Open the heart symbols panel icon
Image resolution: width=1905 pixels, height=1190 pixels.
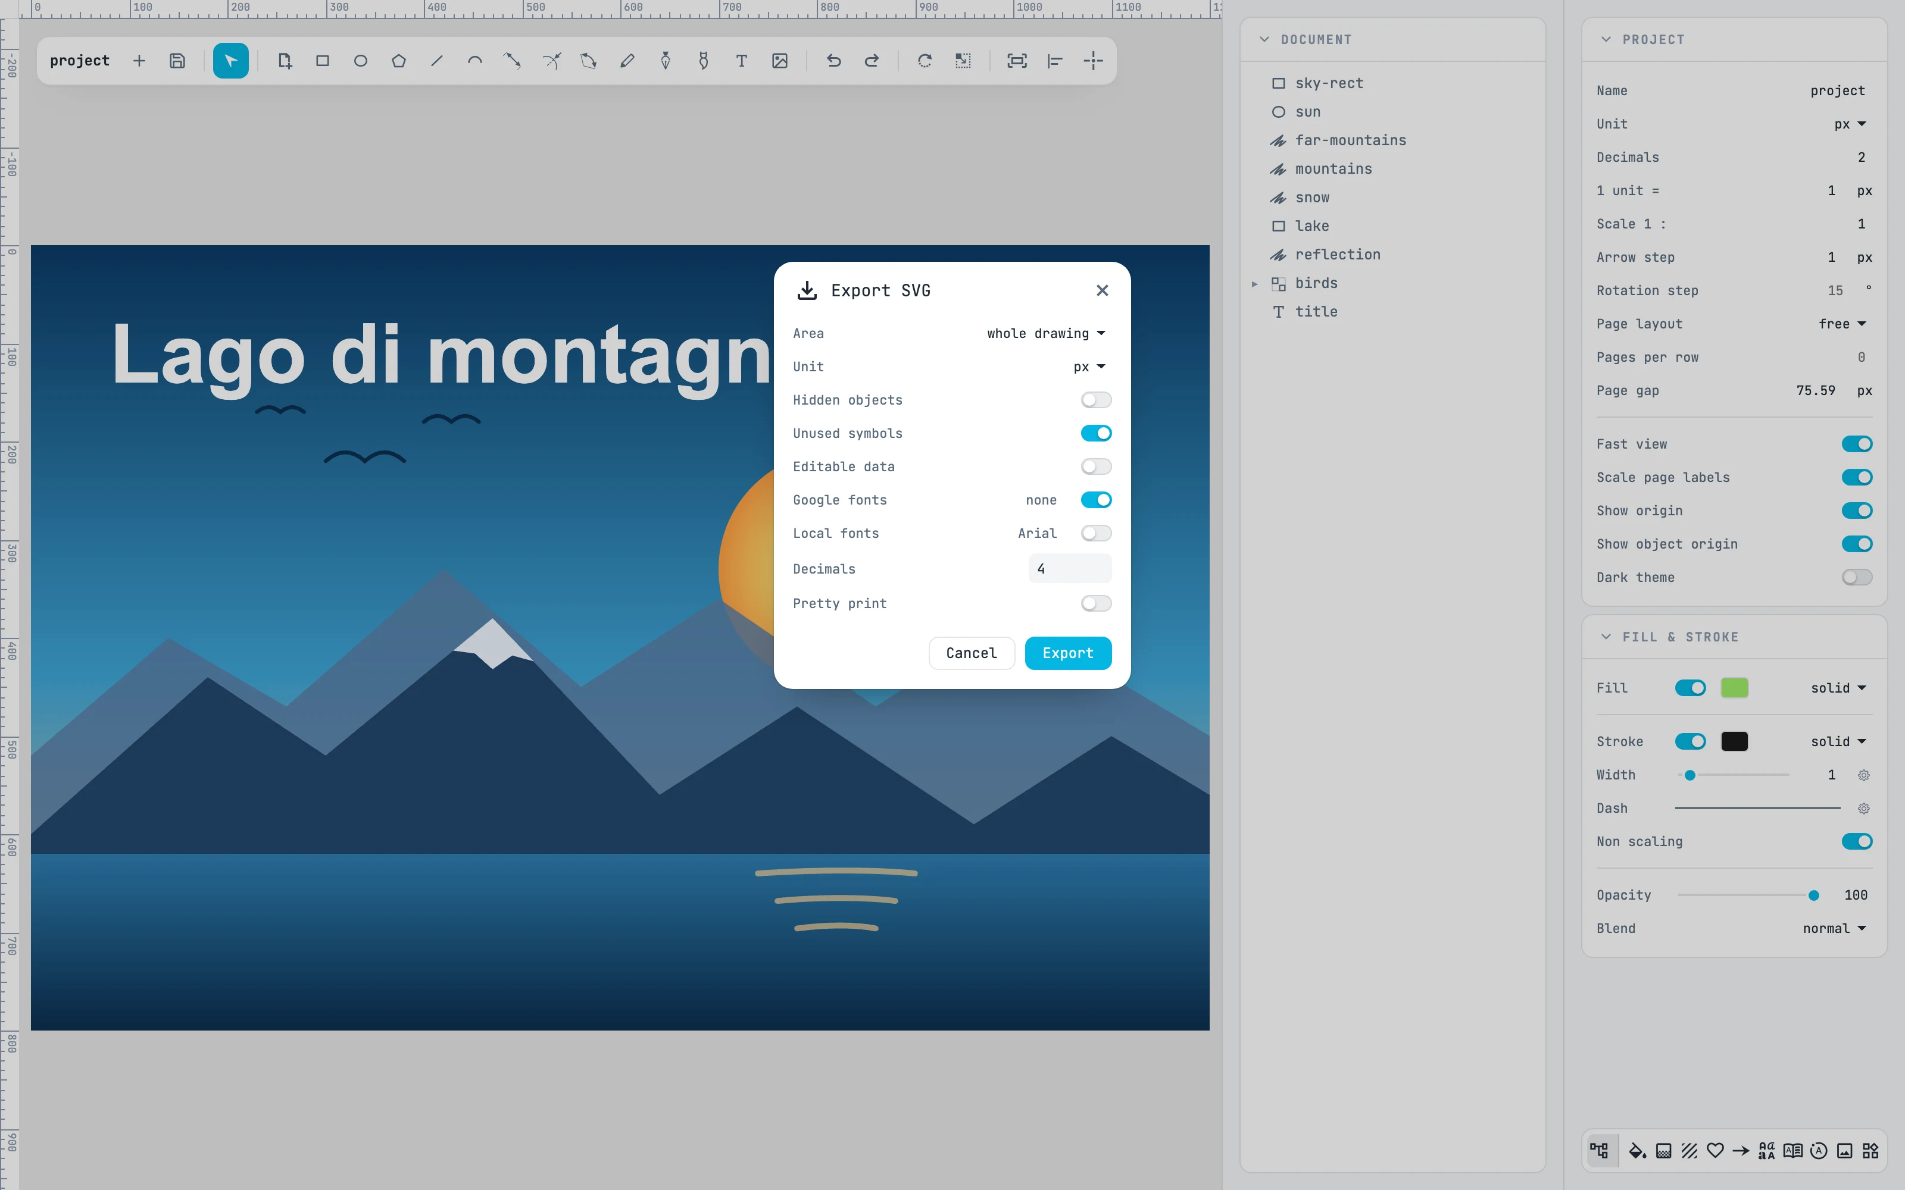coord(1715,1151)
